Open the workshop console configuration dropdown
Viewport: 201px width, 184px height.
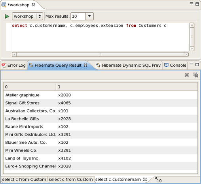(x=27, y=16)
